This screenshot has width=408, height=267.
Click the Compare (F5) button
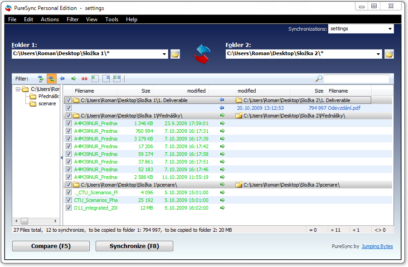coord(51,246)
